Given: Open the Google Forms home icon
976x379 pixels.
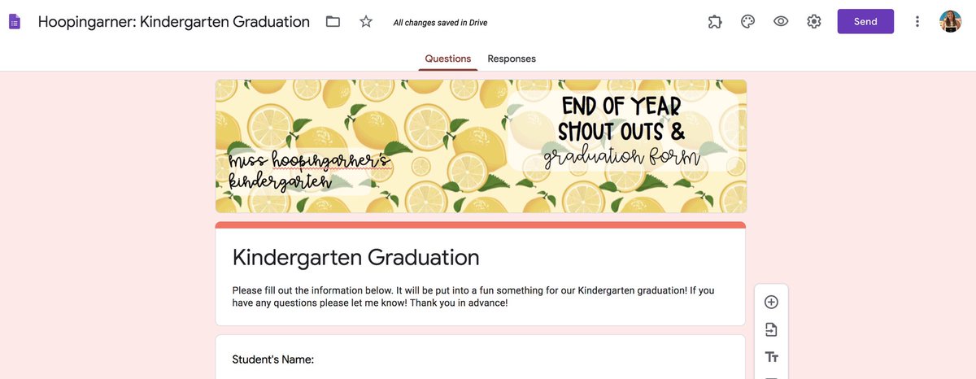Looking at the screenshot, I should tap(15, 22).
